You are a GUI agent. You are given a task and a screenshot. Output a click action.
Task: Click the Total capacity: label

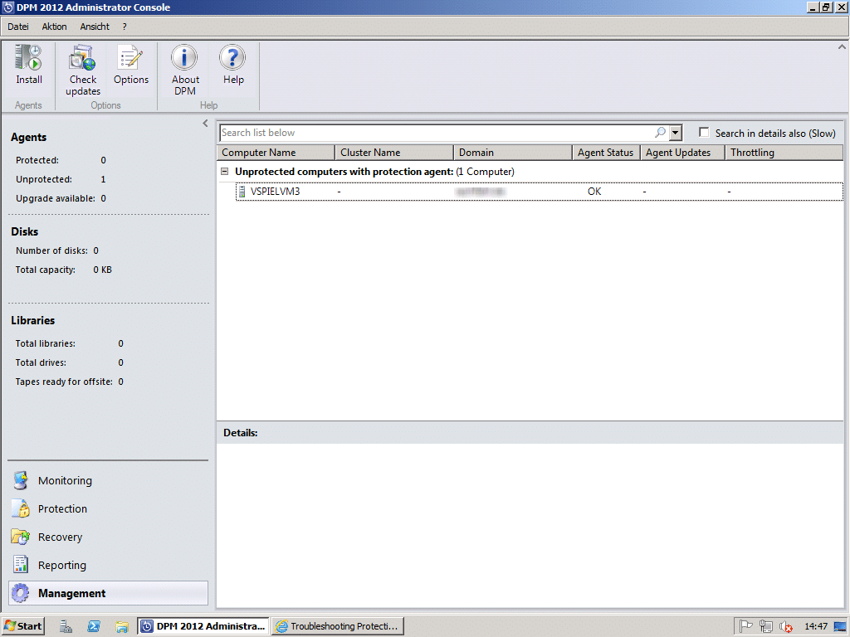point(46,270)
